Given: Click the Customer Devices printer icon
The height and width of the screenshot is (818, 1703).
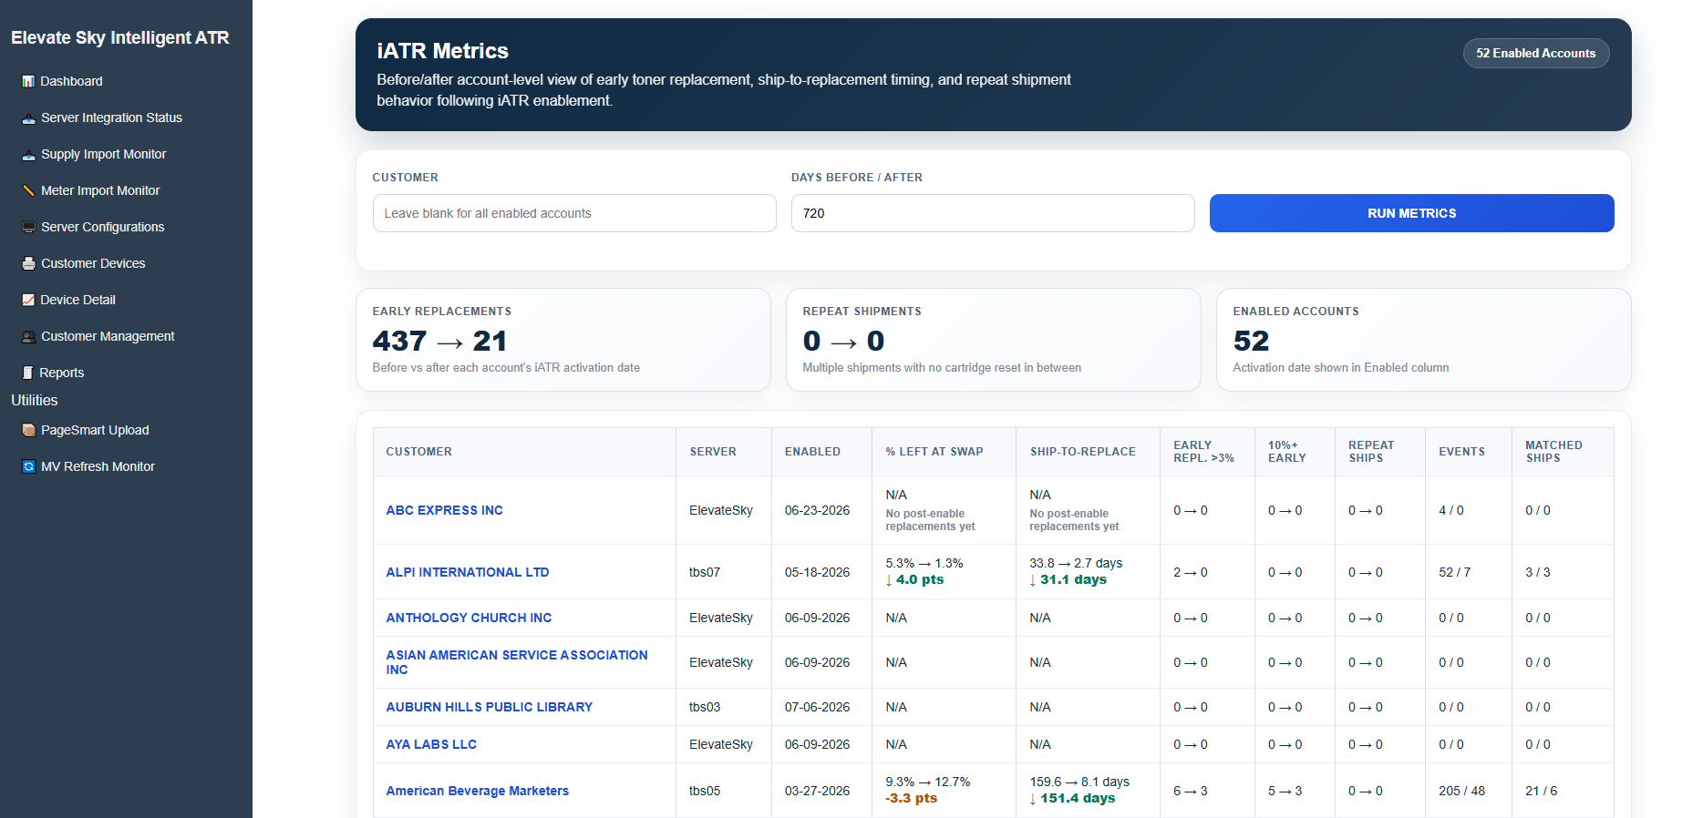Looking at the screenshot, I should coord(28,263).
